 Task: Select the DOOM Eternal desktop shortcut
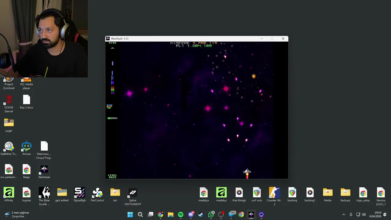pyautogui.click(x=9, y=104)
